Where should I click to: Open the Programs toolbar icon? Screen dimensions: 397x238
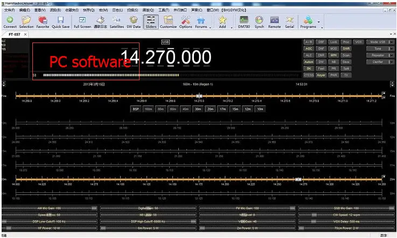308,22
